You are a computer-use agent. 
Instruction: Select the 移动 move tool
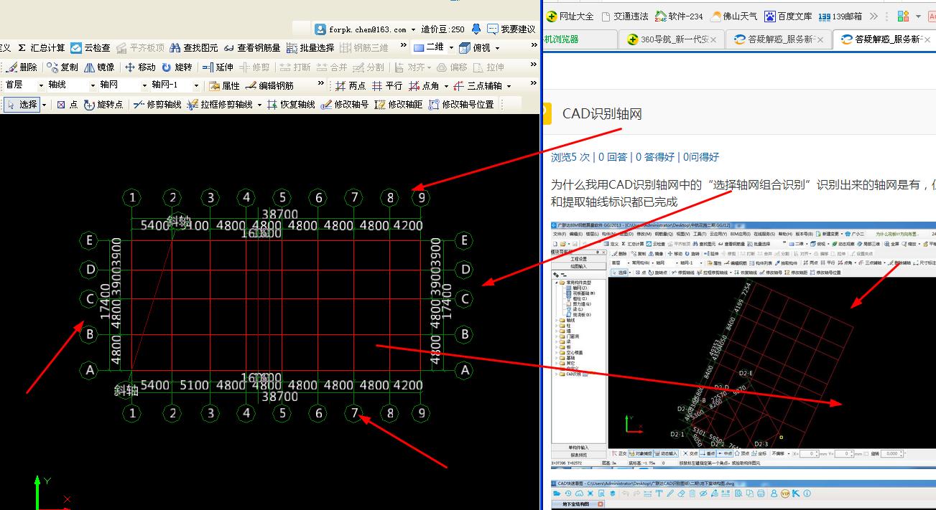point(140,67)
